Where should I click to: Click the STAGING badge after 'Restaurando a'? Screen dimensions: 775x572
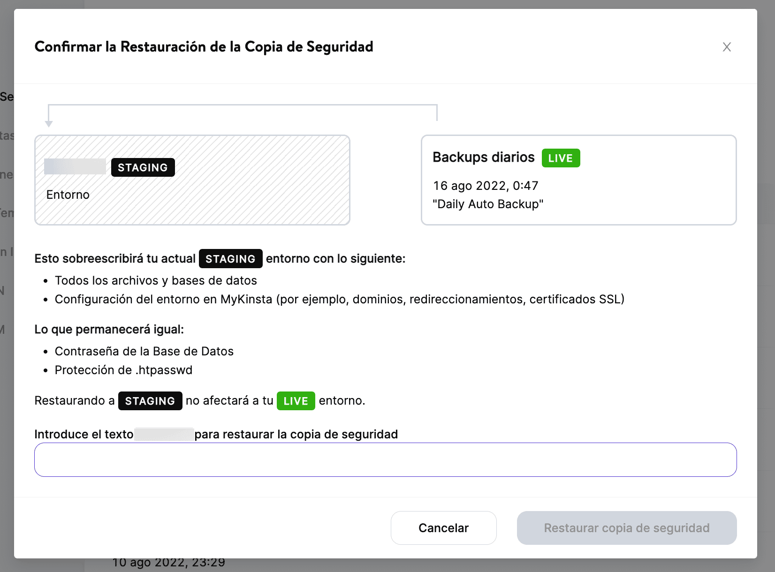point(150,401)
